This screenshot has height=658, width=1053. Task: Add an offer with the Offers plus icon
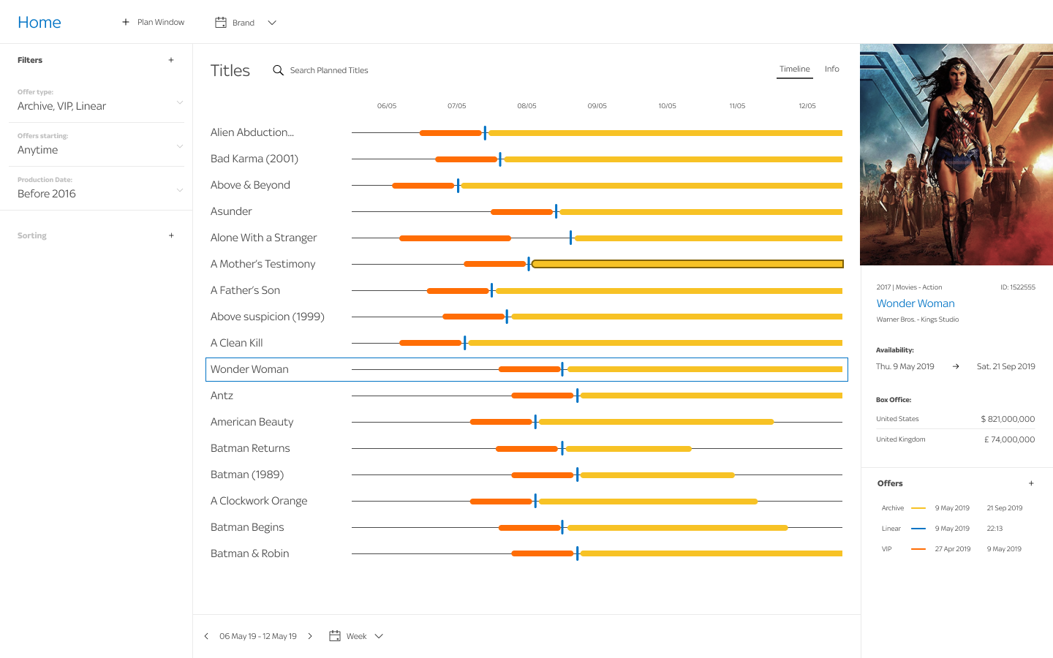[1031, 483]
